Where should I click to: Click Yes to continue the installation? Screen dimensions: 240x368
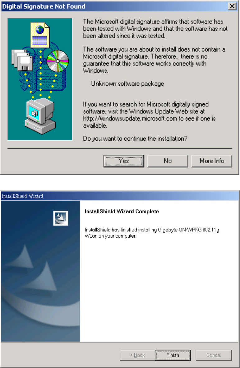[x=124, y=161]
